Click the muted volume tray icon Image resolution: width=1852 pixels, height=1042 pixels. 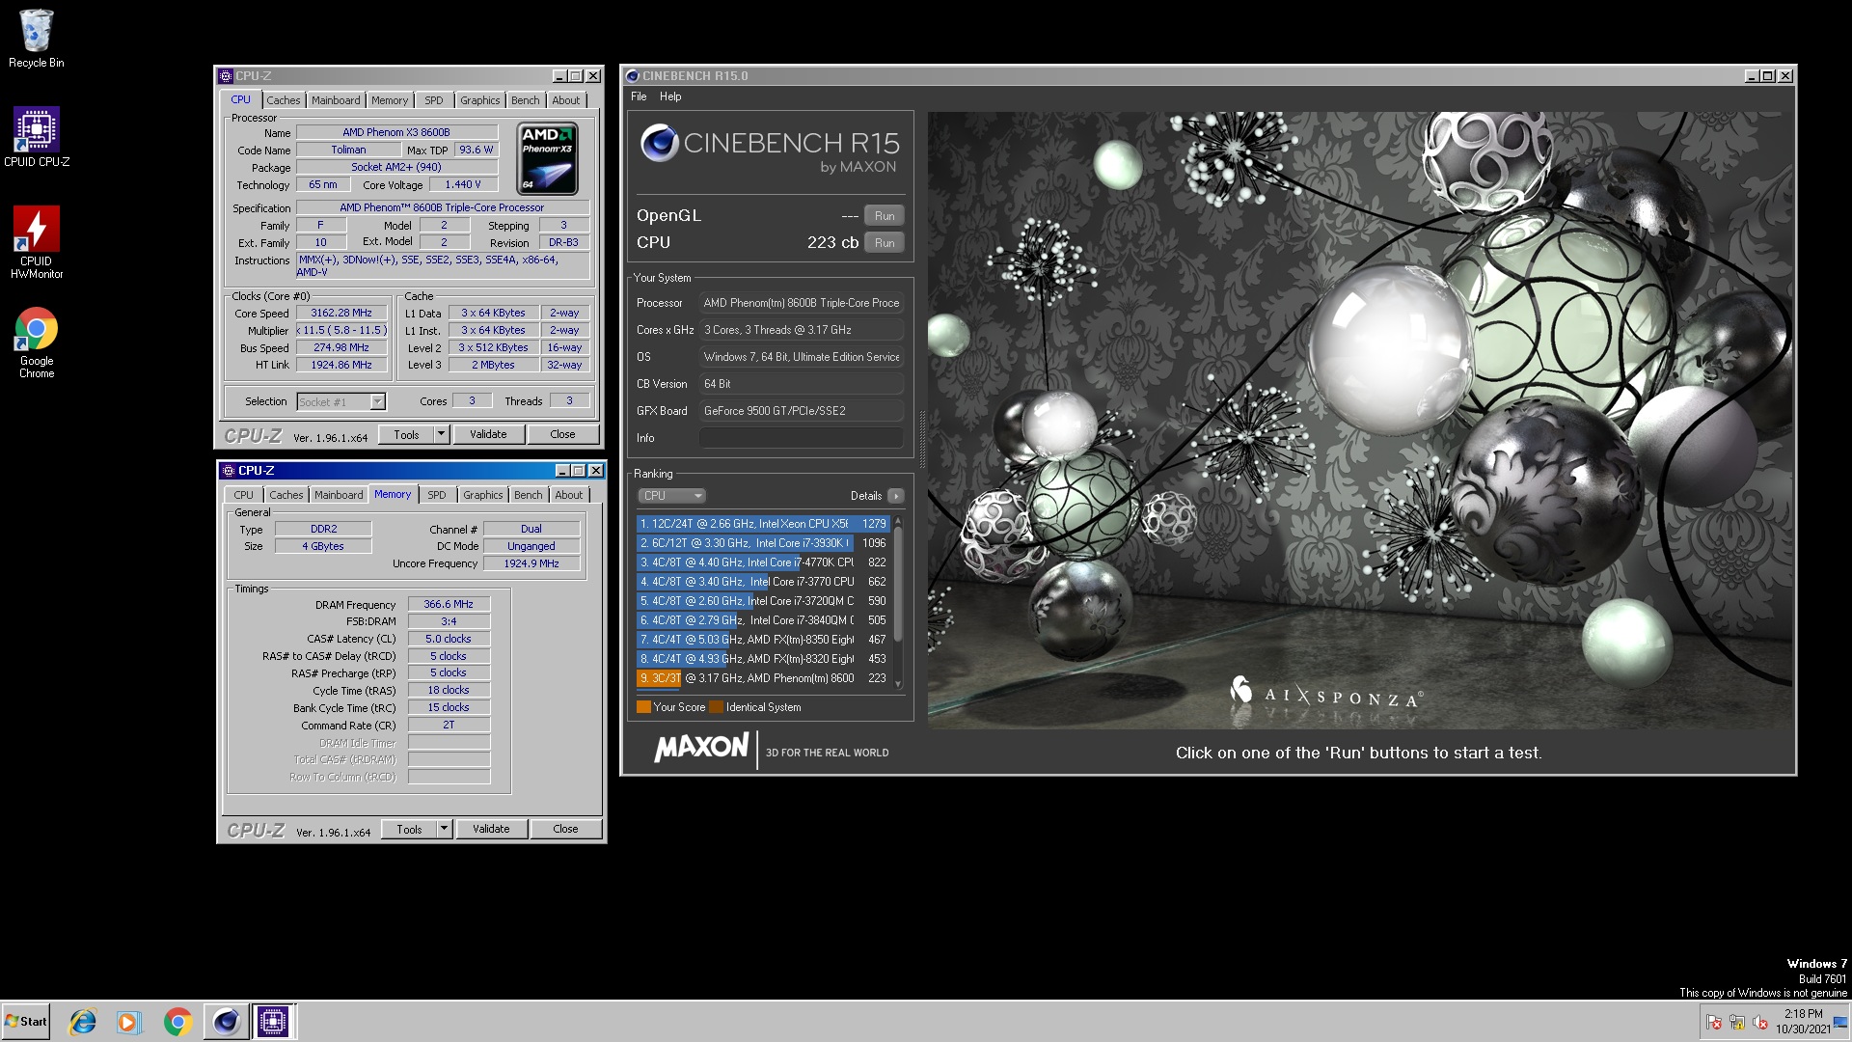coord(1759,1023)
